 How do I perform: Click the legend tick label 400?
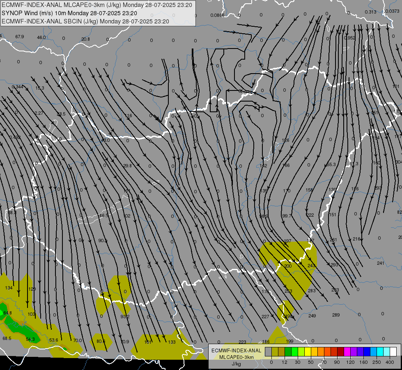390,362
